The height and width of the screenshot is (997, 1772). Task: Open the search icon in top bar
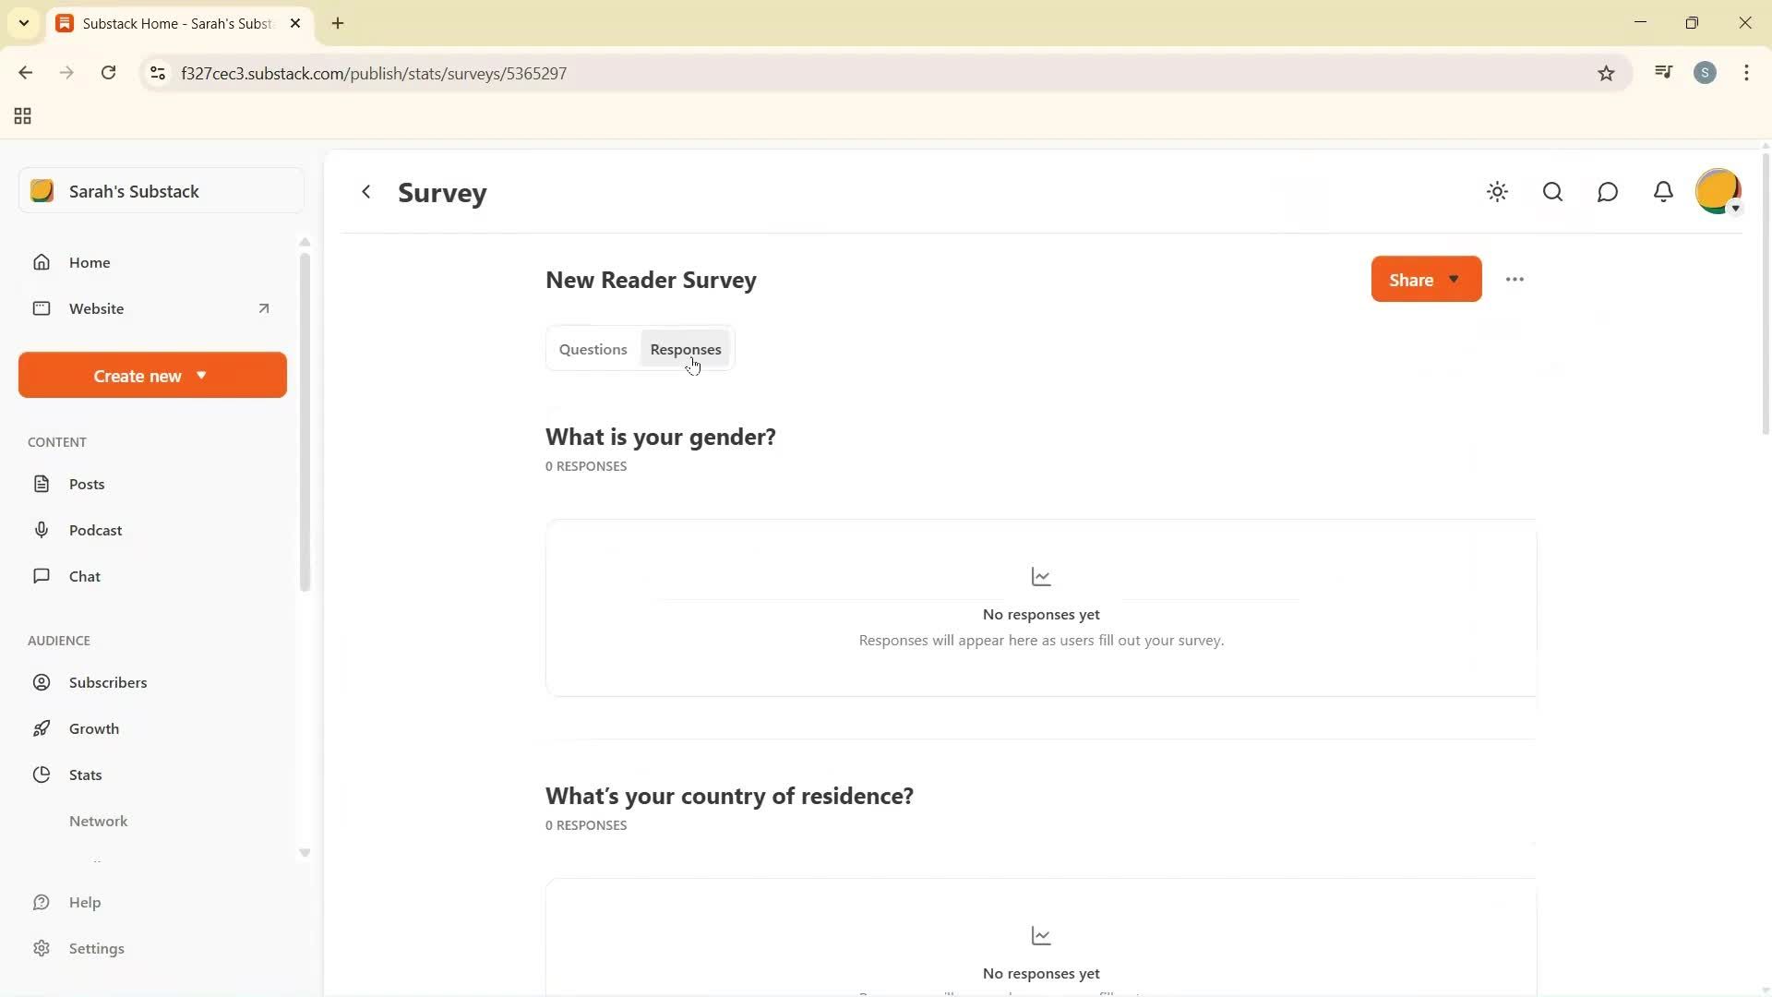point(1553,192)
